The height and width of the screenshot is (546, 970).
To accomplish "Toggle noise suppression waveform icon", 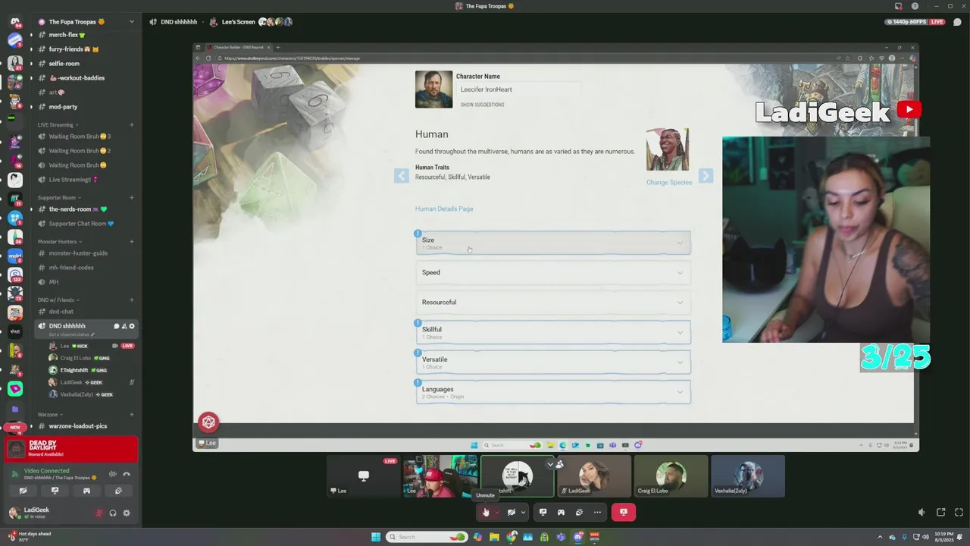I will [112, 474].
